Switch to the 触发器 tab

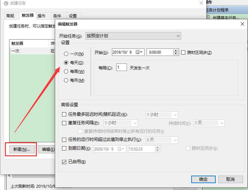28,15
